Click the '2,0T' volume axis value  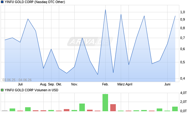(183, 102)
